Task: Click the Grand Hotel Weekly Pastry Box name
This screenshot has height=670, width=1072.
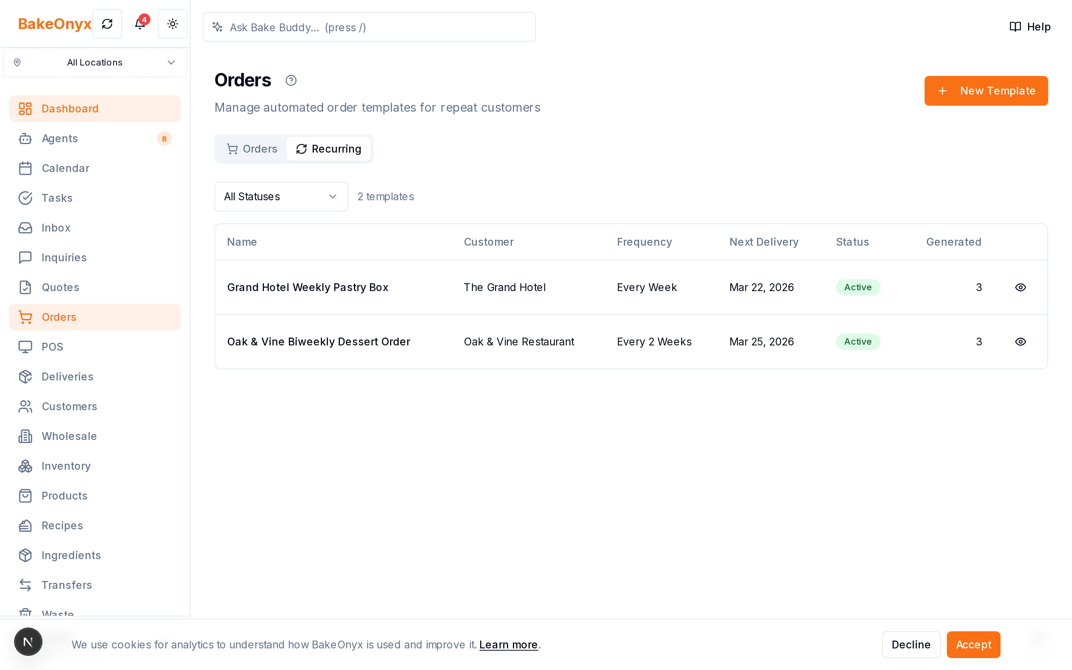Action: 307,288
